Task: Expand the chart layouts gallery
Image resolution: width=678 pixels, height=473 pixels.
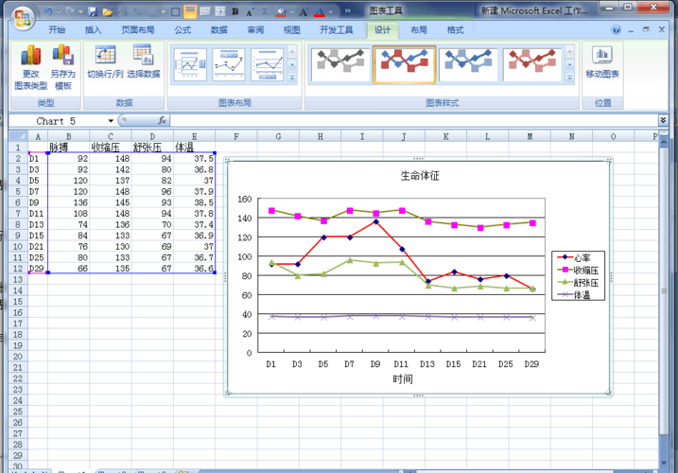Action: tap(292, 78)
